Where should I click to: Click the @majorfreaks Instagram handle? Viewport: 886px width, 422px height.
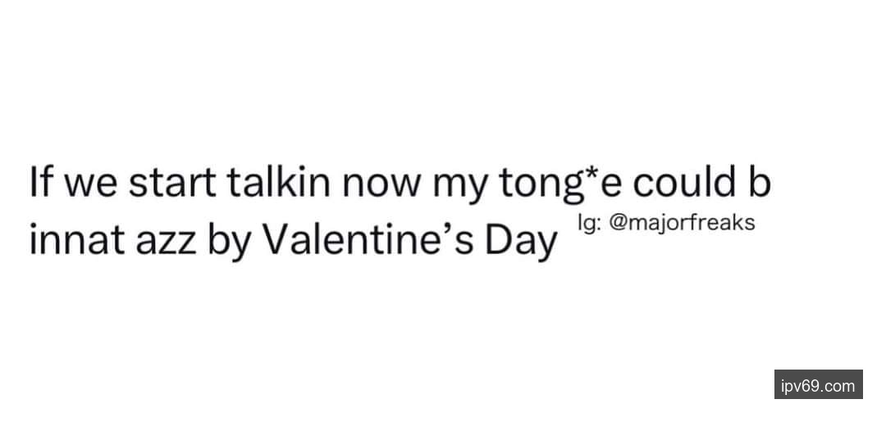coord(683,222)
